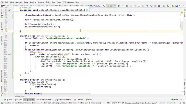Open the Captures side tool window
186x104 pixels.
(x=2, y=40)
